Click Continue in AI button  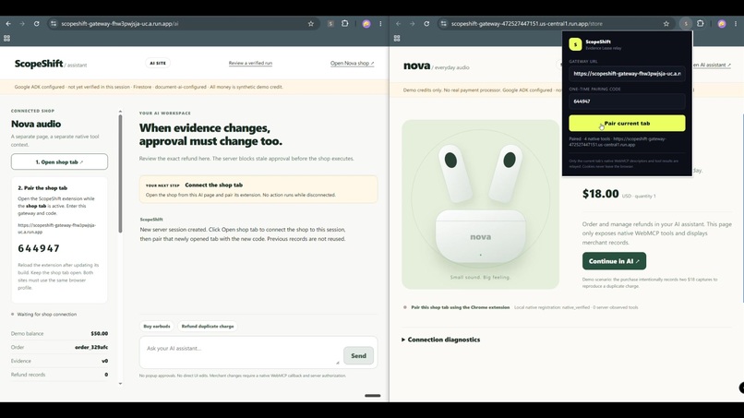point(614,261)
